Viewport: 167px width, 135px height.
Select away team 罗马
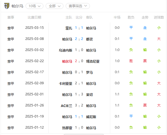click(x=89, y=73)
